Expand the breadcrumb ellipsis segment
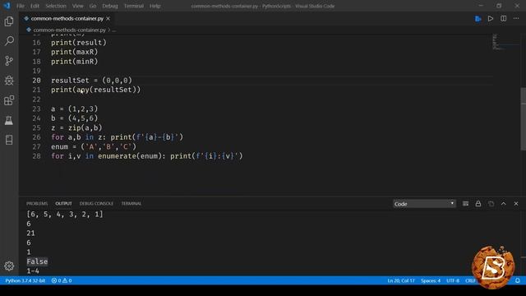 pyautogui.click(x=114, y=30)
